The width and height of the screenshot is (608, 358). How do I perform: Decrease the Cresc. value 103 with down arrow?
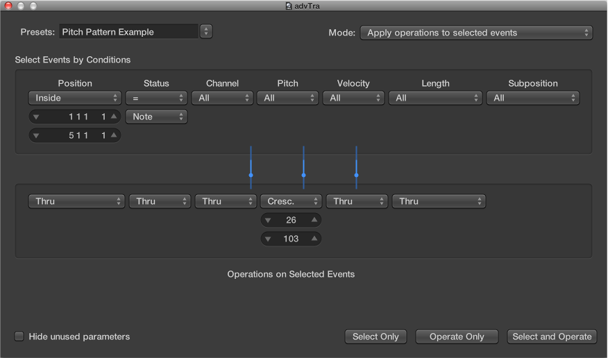tap(268, 239)
